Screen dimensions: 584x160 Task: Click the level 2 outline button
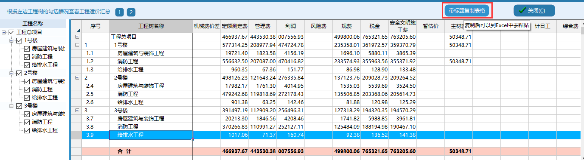pos(131,12)
